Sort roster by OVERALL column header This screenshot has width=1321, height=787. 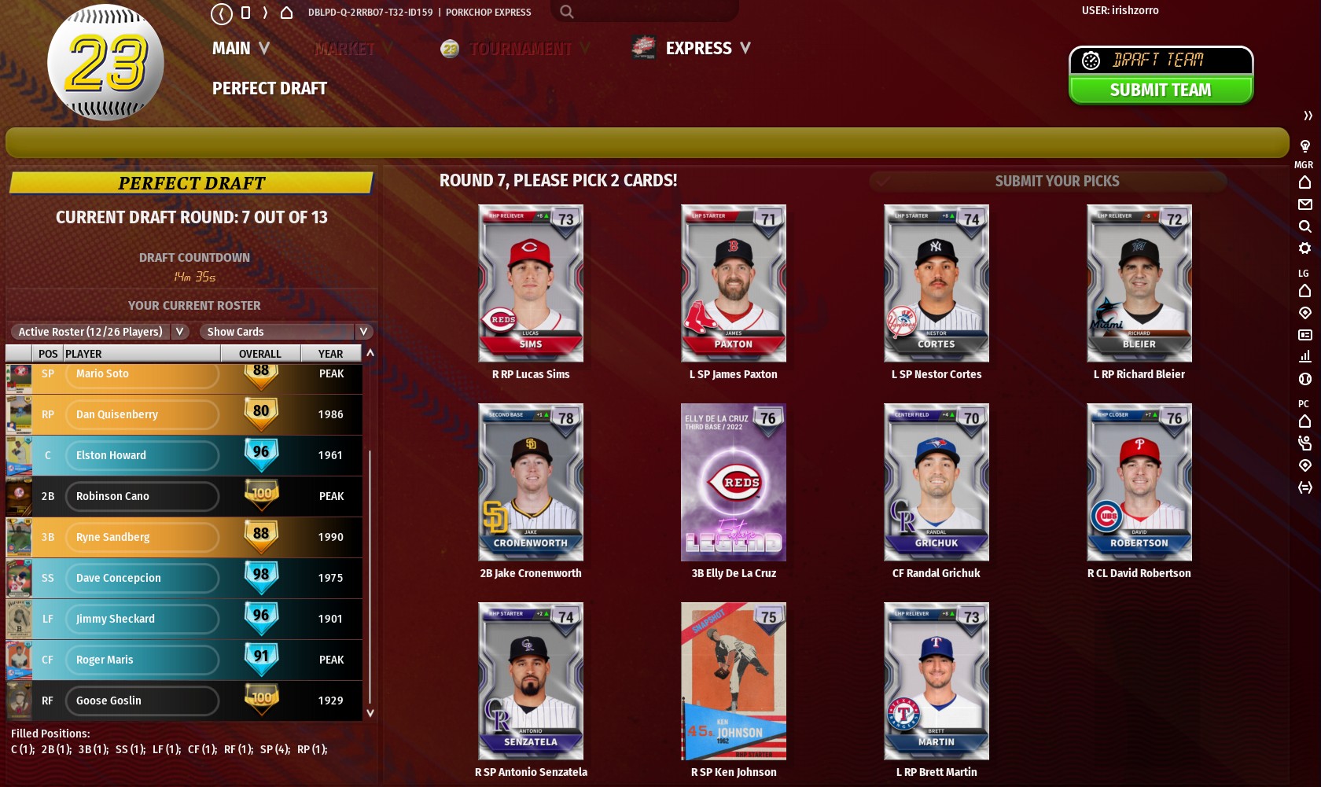coord(260,354)
